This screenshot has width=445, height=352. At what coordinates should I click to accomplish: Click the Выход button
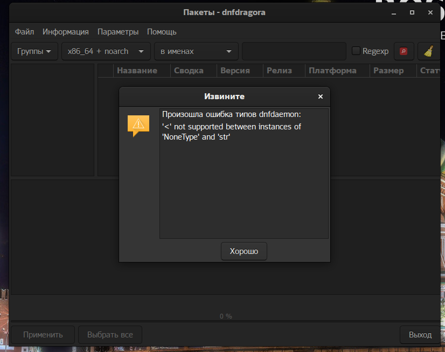click(x=420, y=335)
